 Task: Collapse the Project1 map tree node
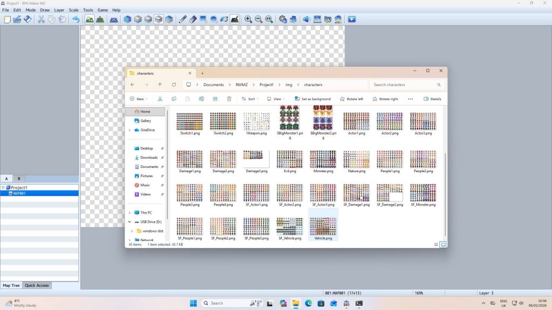(x=3, y=188)
